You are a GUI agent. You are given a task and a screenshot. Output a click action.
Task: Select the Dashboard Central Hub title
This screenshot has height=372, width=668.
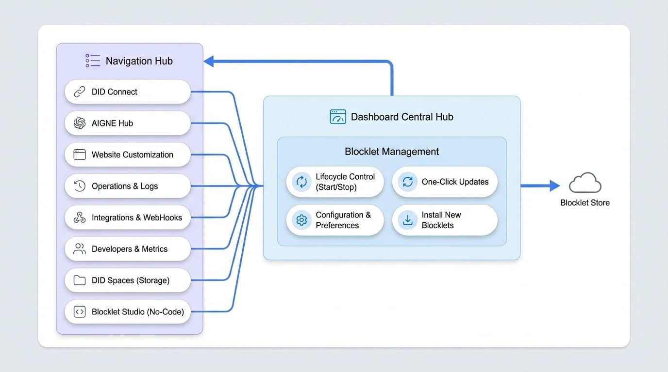pos(402,117)
